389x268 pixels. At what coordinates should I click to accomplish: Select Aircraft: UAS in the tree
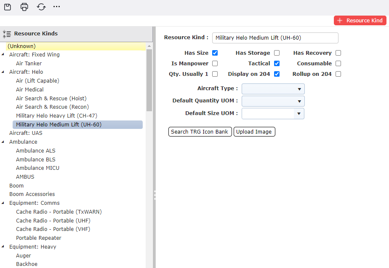click(x=26, y=133)
